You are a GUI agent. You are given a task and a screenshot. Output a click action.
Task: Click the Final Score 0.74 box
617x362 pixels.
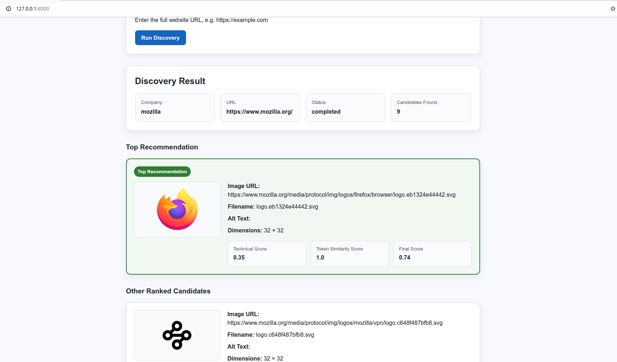point(432,254)
